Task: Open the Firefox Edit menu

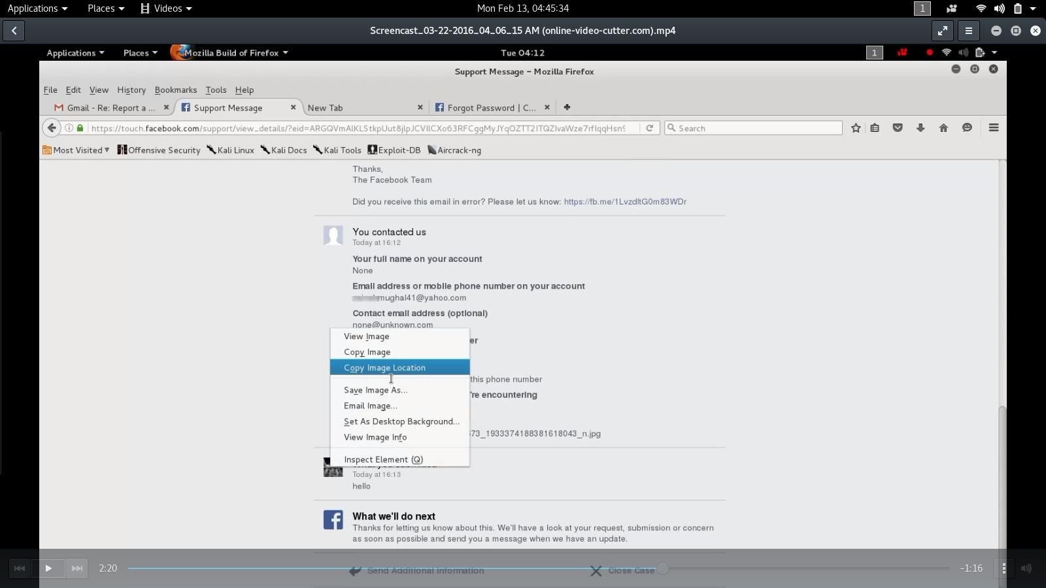Action: tap(73, 90)
